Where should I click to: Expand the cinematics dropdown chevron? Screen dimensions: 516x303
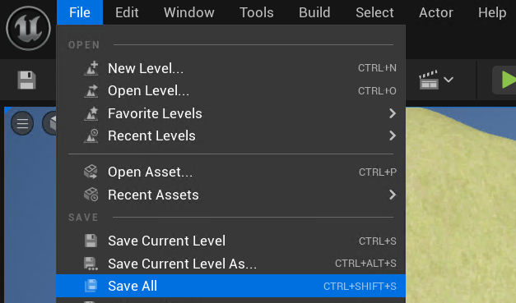click(x=449, y=80)
